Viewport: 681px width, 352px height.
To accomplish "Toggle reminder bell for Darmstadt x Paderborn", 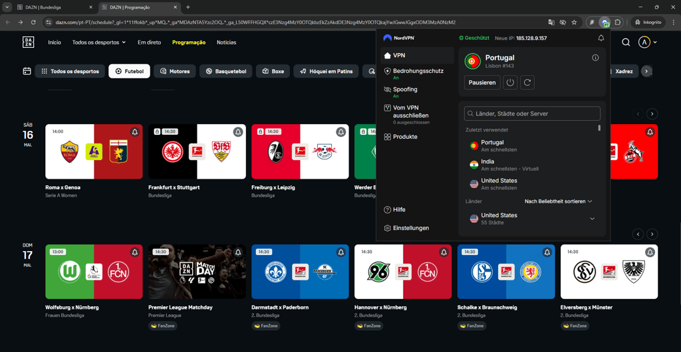I will 341,252.
